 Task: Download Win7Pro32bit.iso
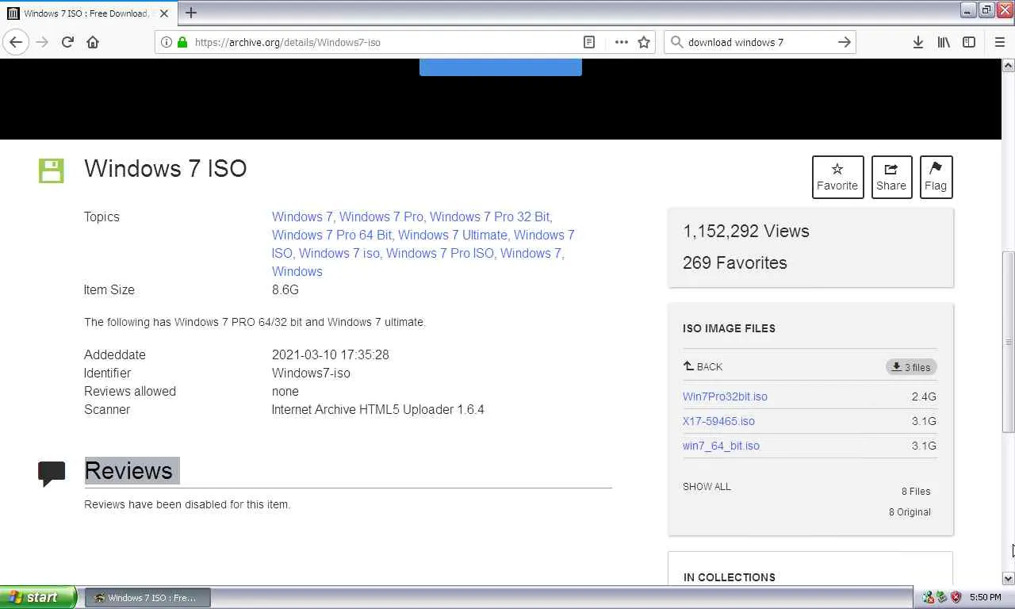click(x=725, y=396)
